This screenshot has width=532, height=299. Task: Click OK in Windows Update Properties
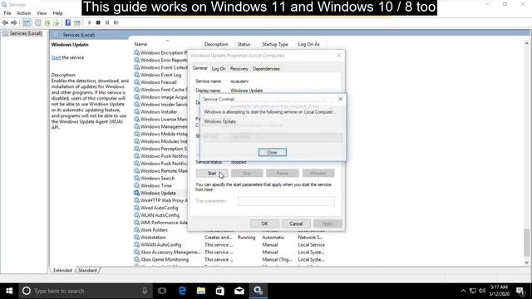point(264,223)
